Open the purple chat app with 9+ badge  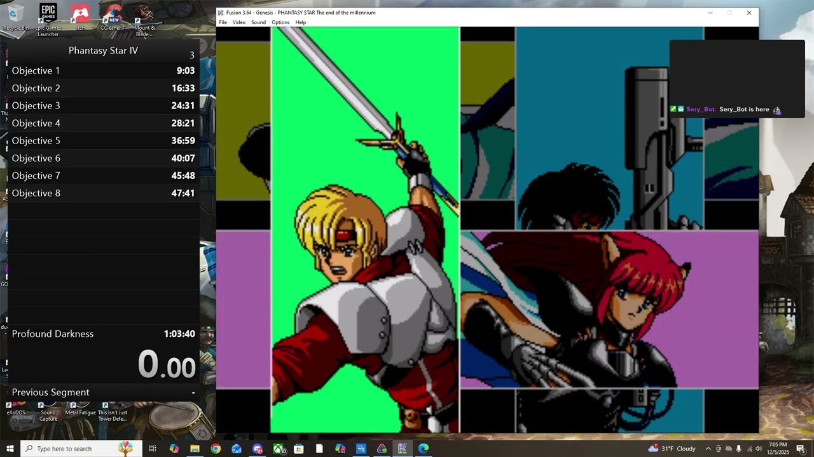click(257, 449)
